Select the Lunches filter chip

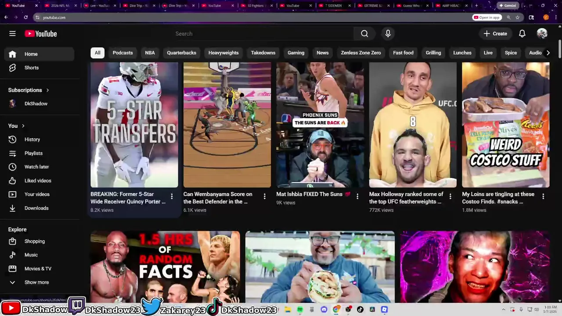(462, 53)
